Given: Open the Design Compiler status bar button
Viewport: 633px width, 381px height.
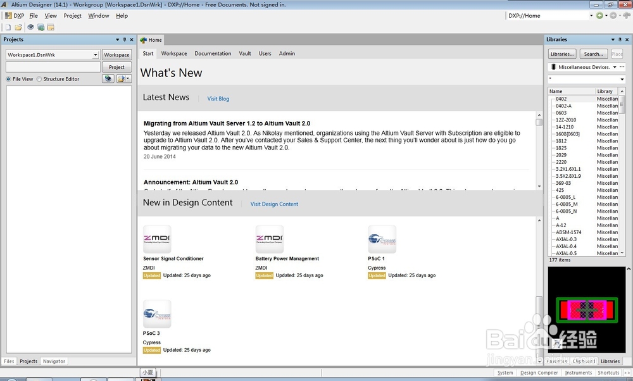Looking at the screenshot, I should click(539, 373).
